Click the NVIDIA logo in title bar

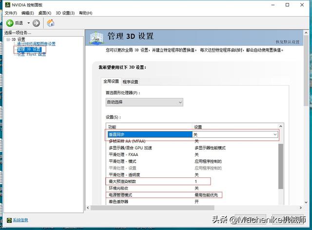(8, 5)
